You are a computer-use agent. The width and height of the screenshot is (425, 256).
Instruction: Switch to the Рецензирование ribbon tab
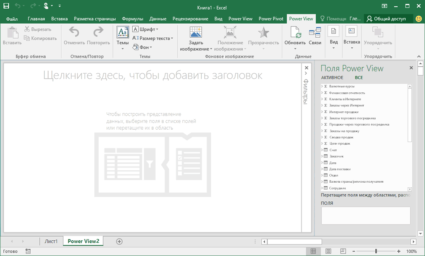pyautogui.click(x=190, y=19)
